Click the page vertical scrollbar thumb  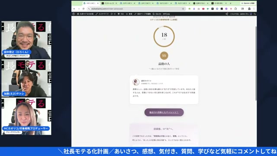[256, 64]
